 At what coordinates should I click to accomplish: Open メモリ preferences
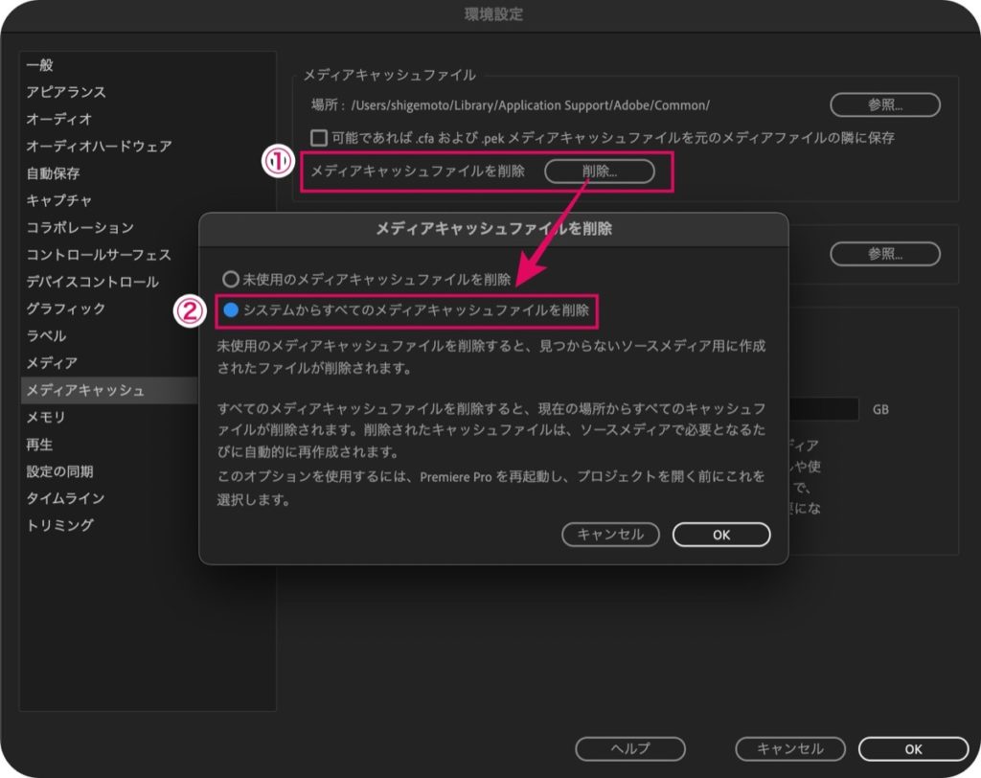coord(46,418)
